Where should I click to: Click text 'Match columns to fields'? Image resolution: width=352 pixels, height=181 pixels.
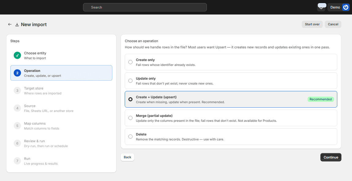(x=42, y=128)
